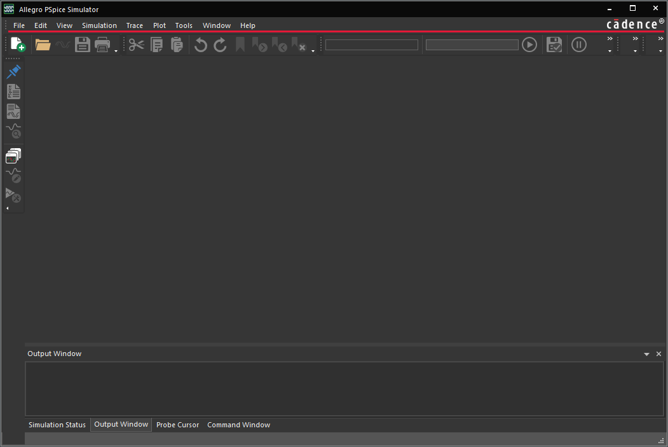This screenshot has height=447, width=668.
Task: Expand the toolbar overflow chevron on right
Action: tap(659, 38)
